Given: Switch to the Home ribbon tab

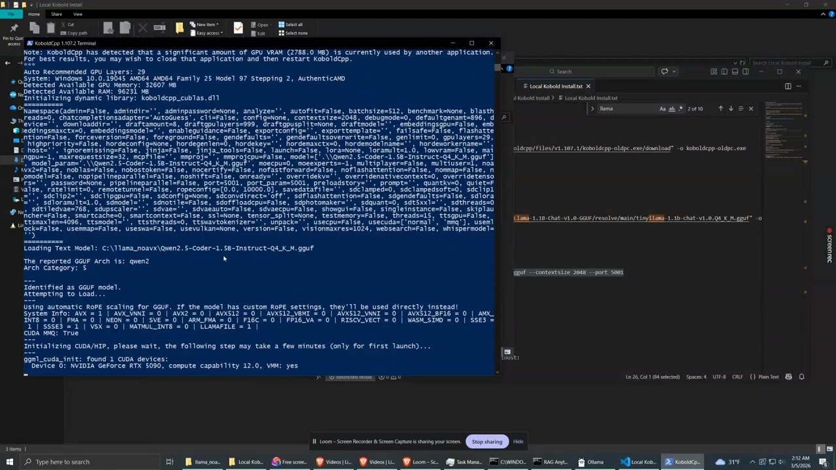Looking at the screenshot, I should [34, 14].
